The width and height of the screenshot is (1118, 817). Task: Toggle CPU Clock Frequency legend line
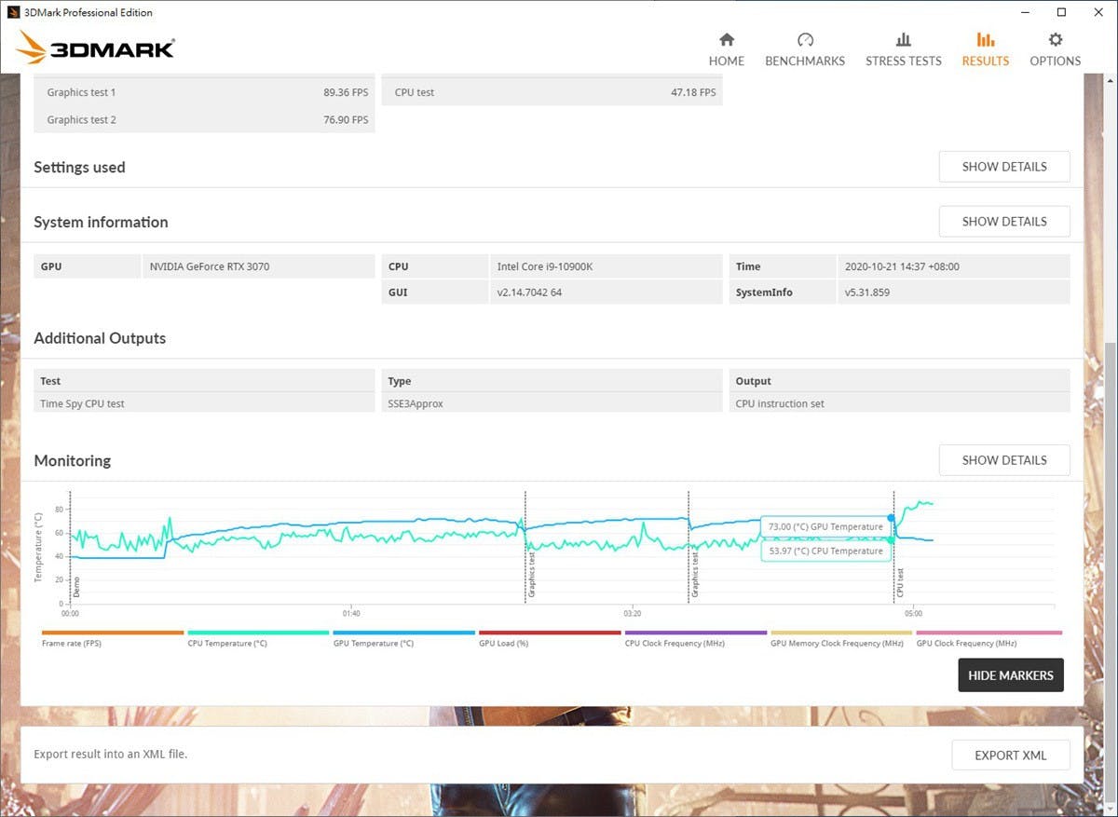pyautogui.click(x=696, y=638)
